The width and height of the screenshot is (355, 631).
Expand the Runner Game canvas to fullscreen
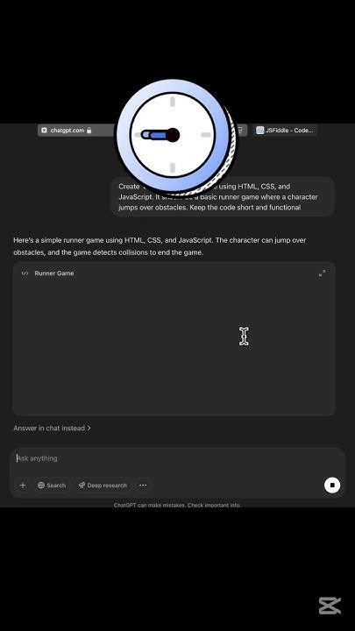pyautogui.click(x=322, y=273)
